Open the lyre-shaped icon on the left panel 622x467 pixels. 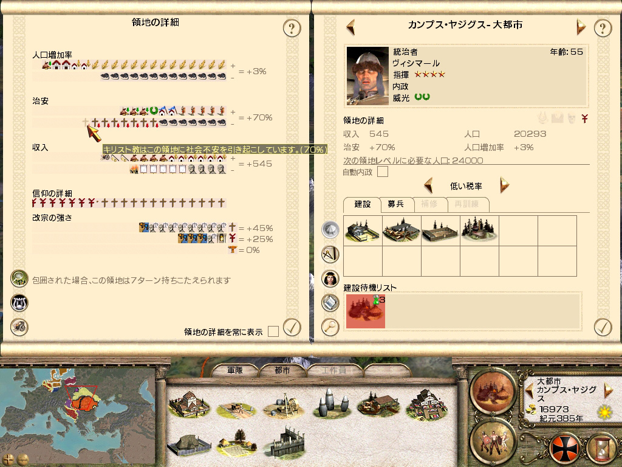tap(19, 303)
